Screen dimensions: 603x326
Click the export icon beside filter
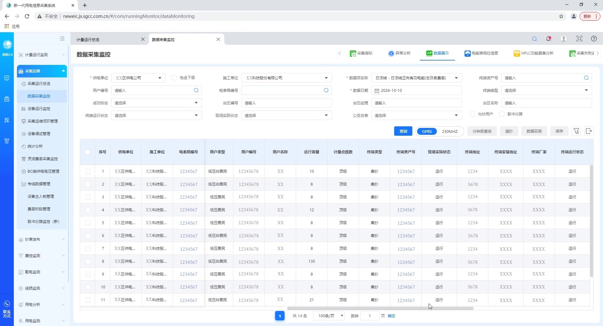coord(589,131)
